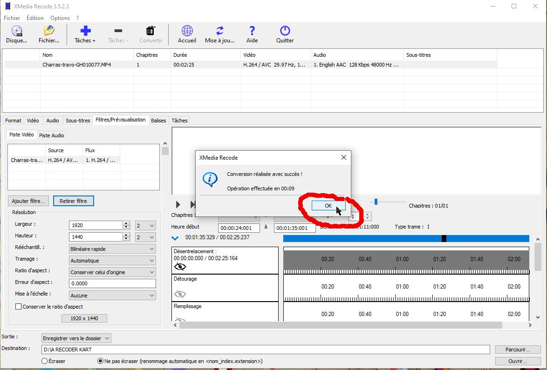Click the Retirer filtre button
The image size is (547, 370).
73,201
